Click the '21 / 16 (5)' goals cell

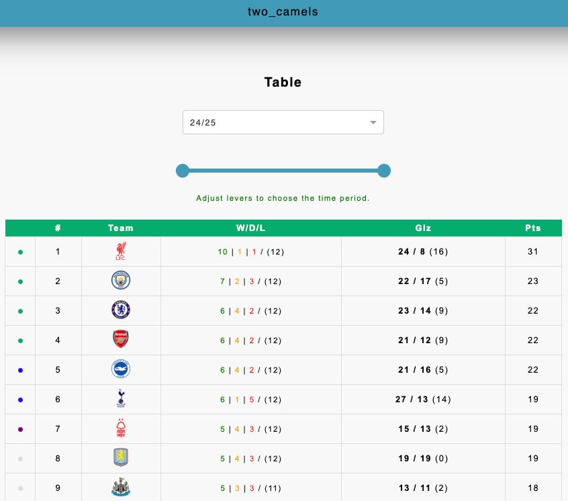423,369
